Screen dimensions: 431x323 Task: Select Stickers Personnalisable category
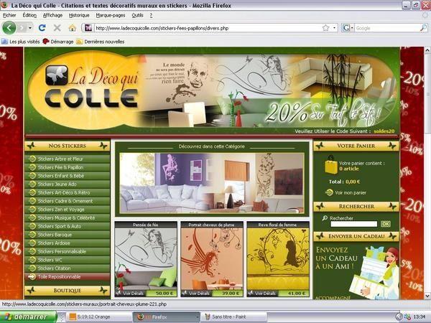coord(67,251)
